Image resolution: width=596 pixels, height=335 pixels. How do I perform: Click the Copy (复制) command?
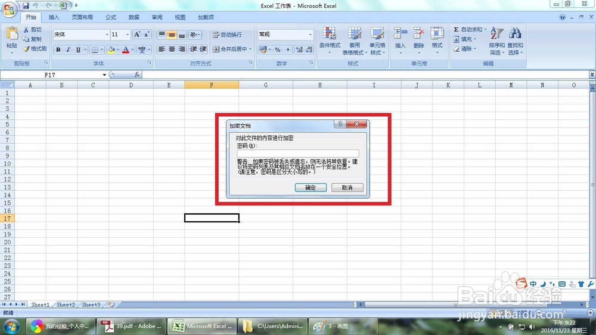(x=33, y=39)
